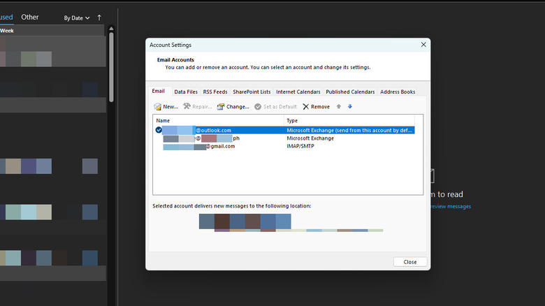This screenshot has width=545, height=306.
Task: Open the Email tab
Action: pyautogui.click(x=158, y=91)
